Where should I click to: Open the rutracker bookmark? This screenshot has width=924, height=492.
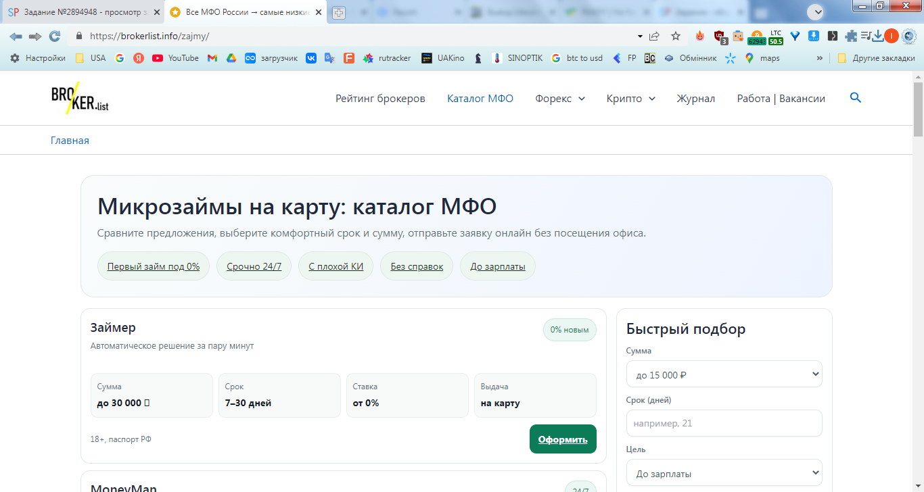coord(387,58)
